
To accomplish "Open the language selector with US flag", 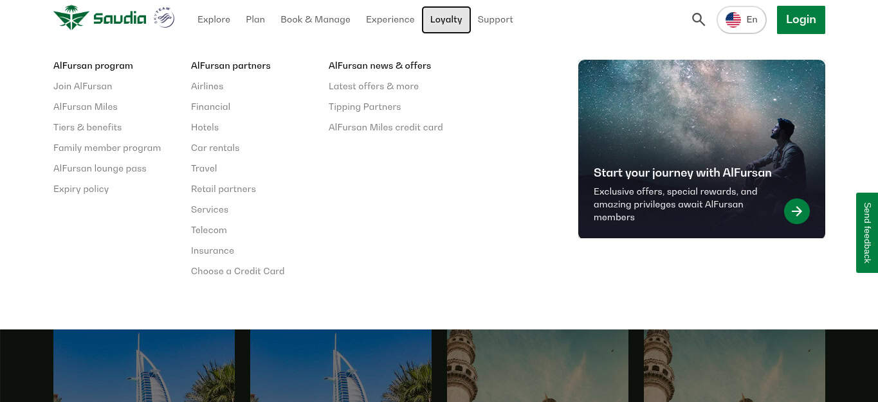I will coord(741,20).
